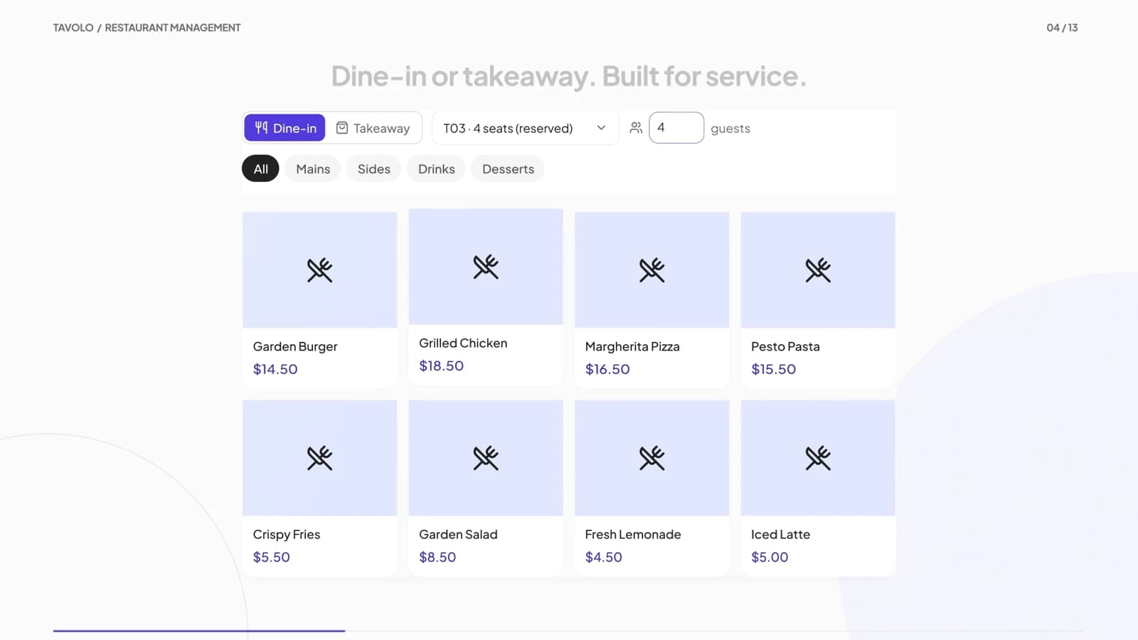
Task: Click the Grilled Chicken utensils placeholder icon
Action: coord(486,267)
